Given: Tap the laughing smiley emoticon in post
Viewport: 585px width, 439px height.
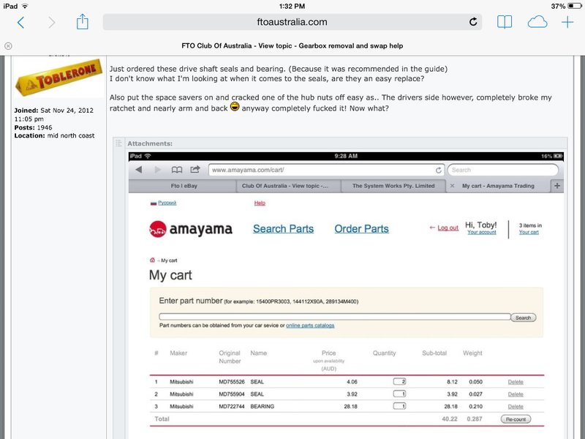Looking at the screenshot, I should point(234,107).
